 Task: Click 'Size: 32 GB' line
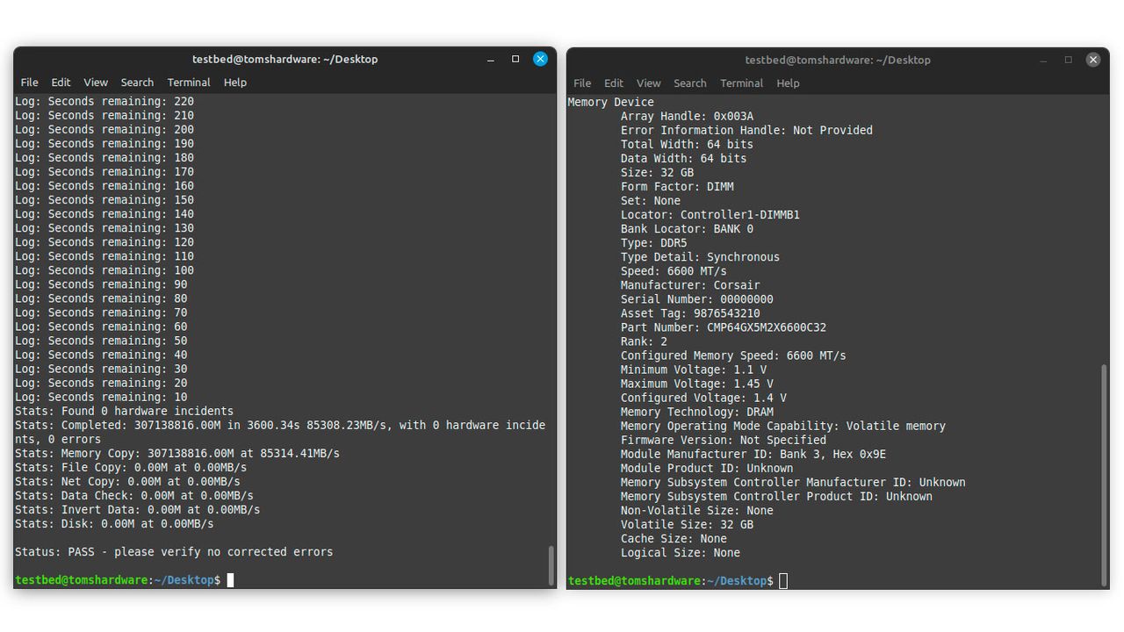click(x=657, y=172)
